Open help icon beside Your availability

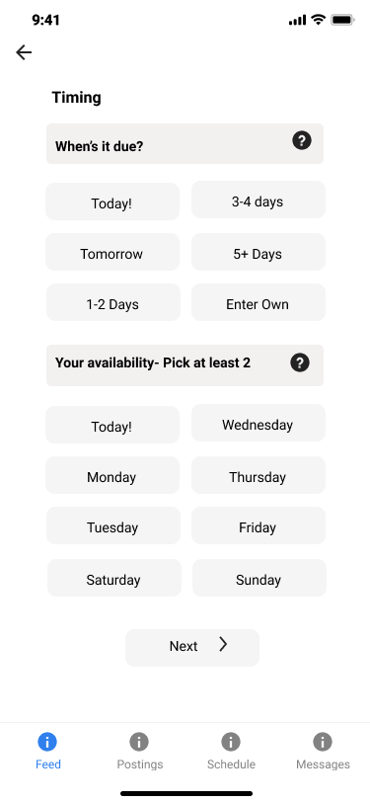[300, 362]
